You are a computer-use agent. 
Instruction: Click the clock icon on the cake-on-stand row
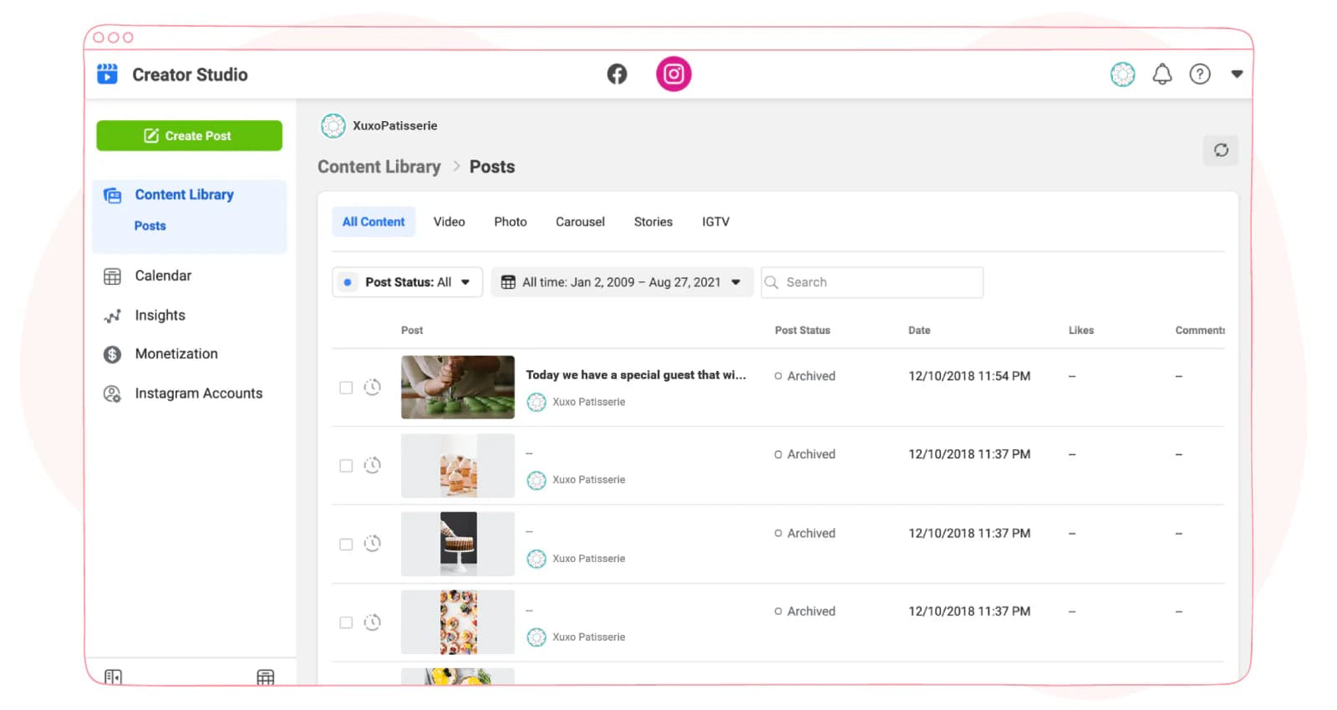tap(373, 544)
